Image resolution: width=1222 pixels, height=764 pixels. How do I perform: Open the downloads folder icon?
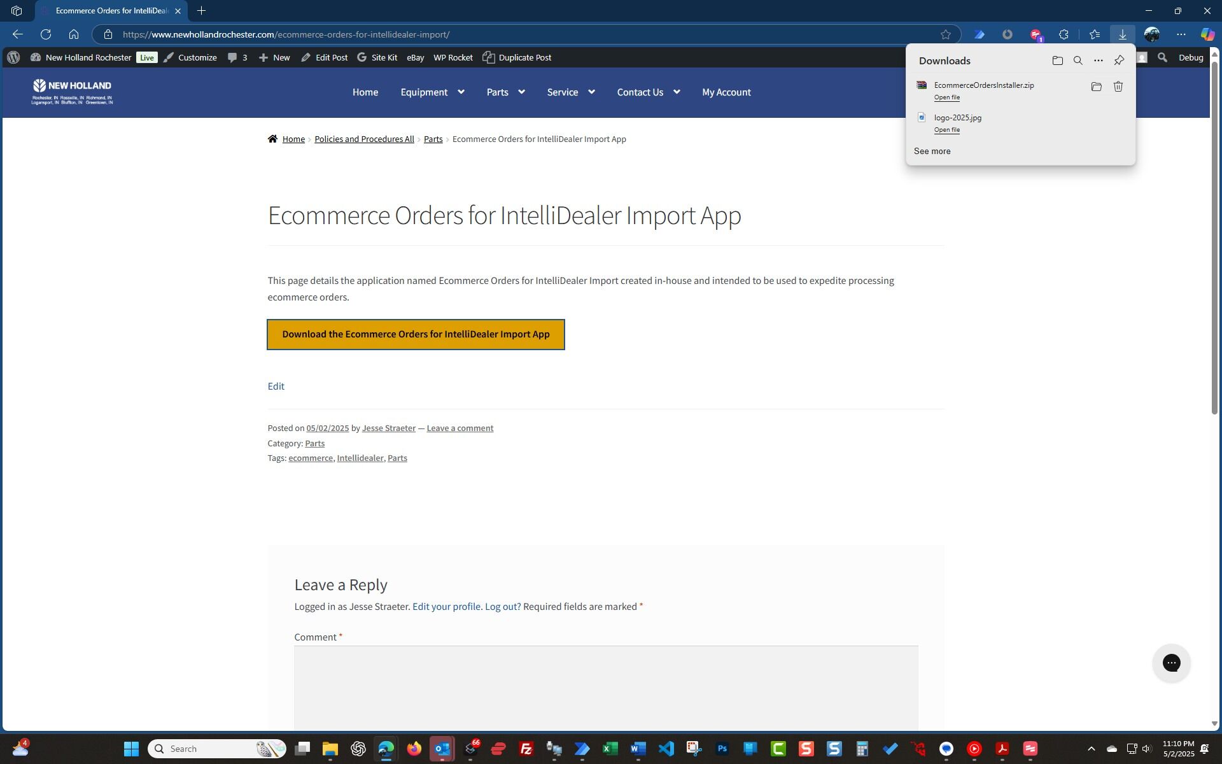(1057, 60)
